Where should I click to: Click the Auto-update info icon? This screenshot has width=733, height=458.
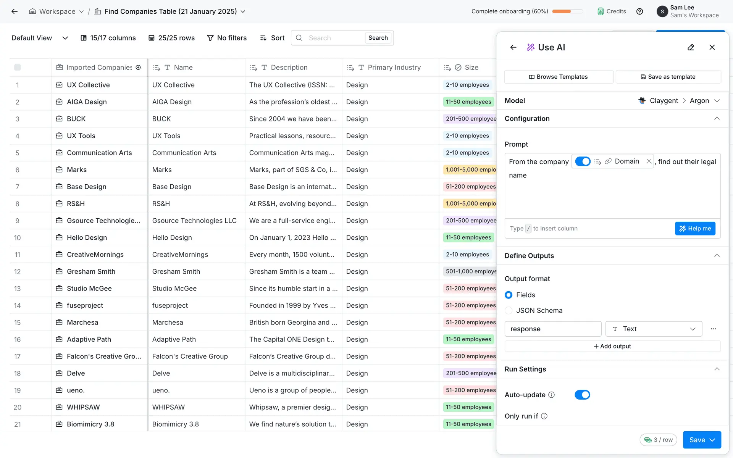(x=551, y=395)
